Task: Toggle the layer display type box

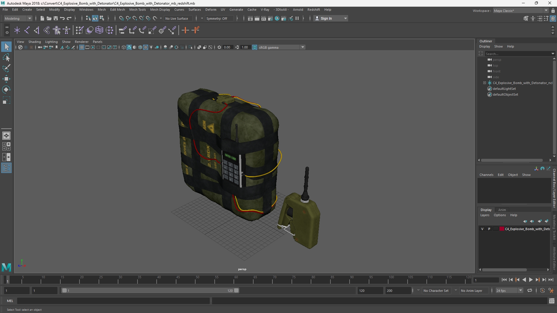Action: 495,229
